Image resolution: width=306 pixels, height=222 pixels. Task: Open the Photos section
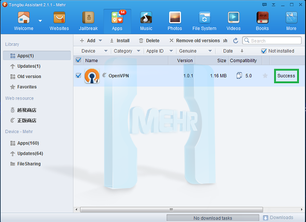click(x=175, y=21)
